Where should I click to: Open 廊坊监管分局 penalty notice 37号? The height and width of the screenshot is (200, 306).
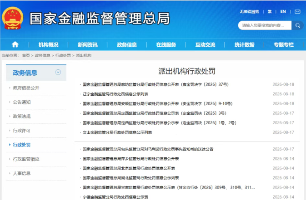[x=156, y=84]
